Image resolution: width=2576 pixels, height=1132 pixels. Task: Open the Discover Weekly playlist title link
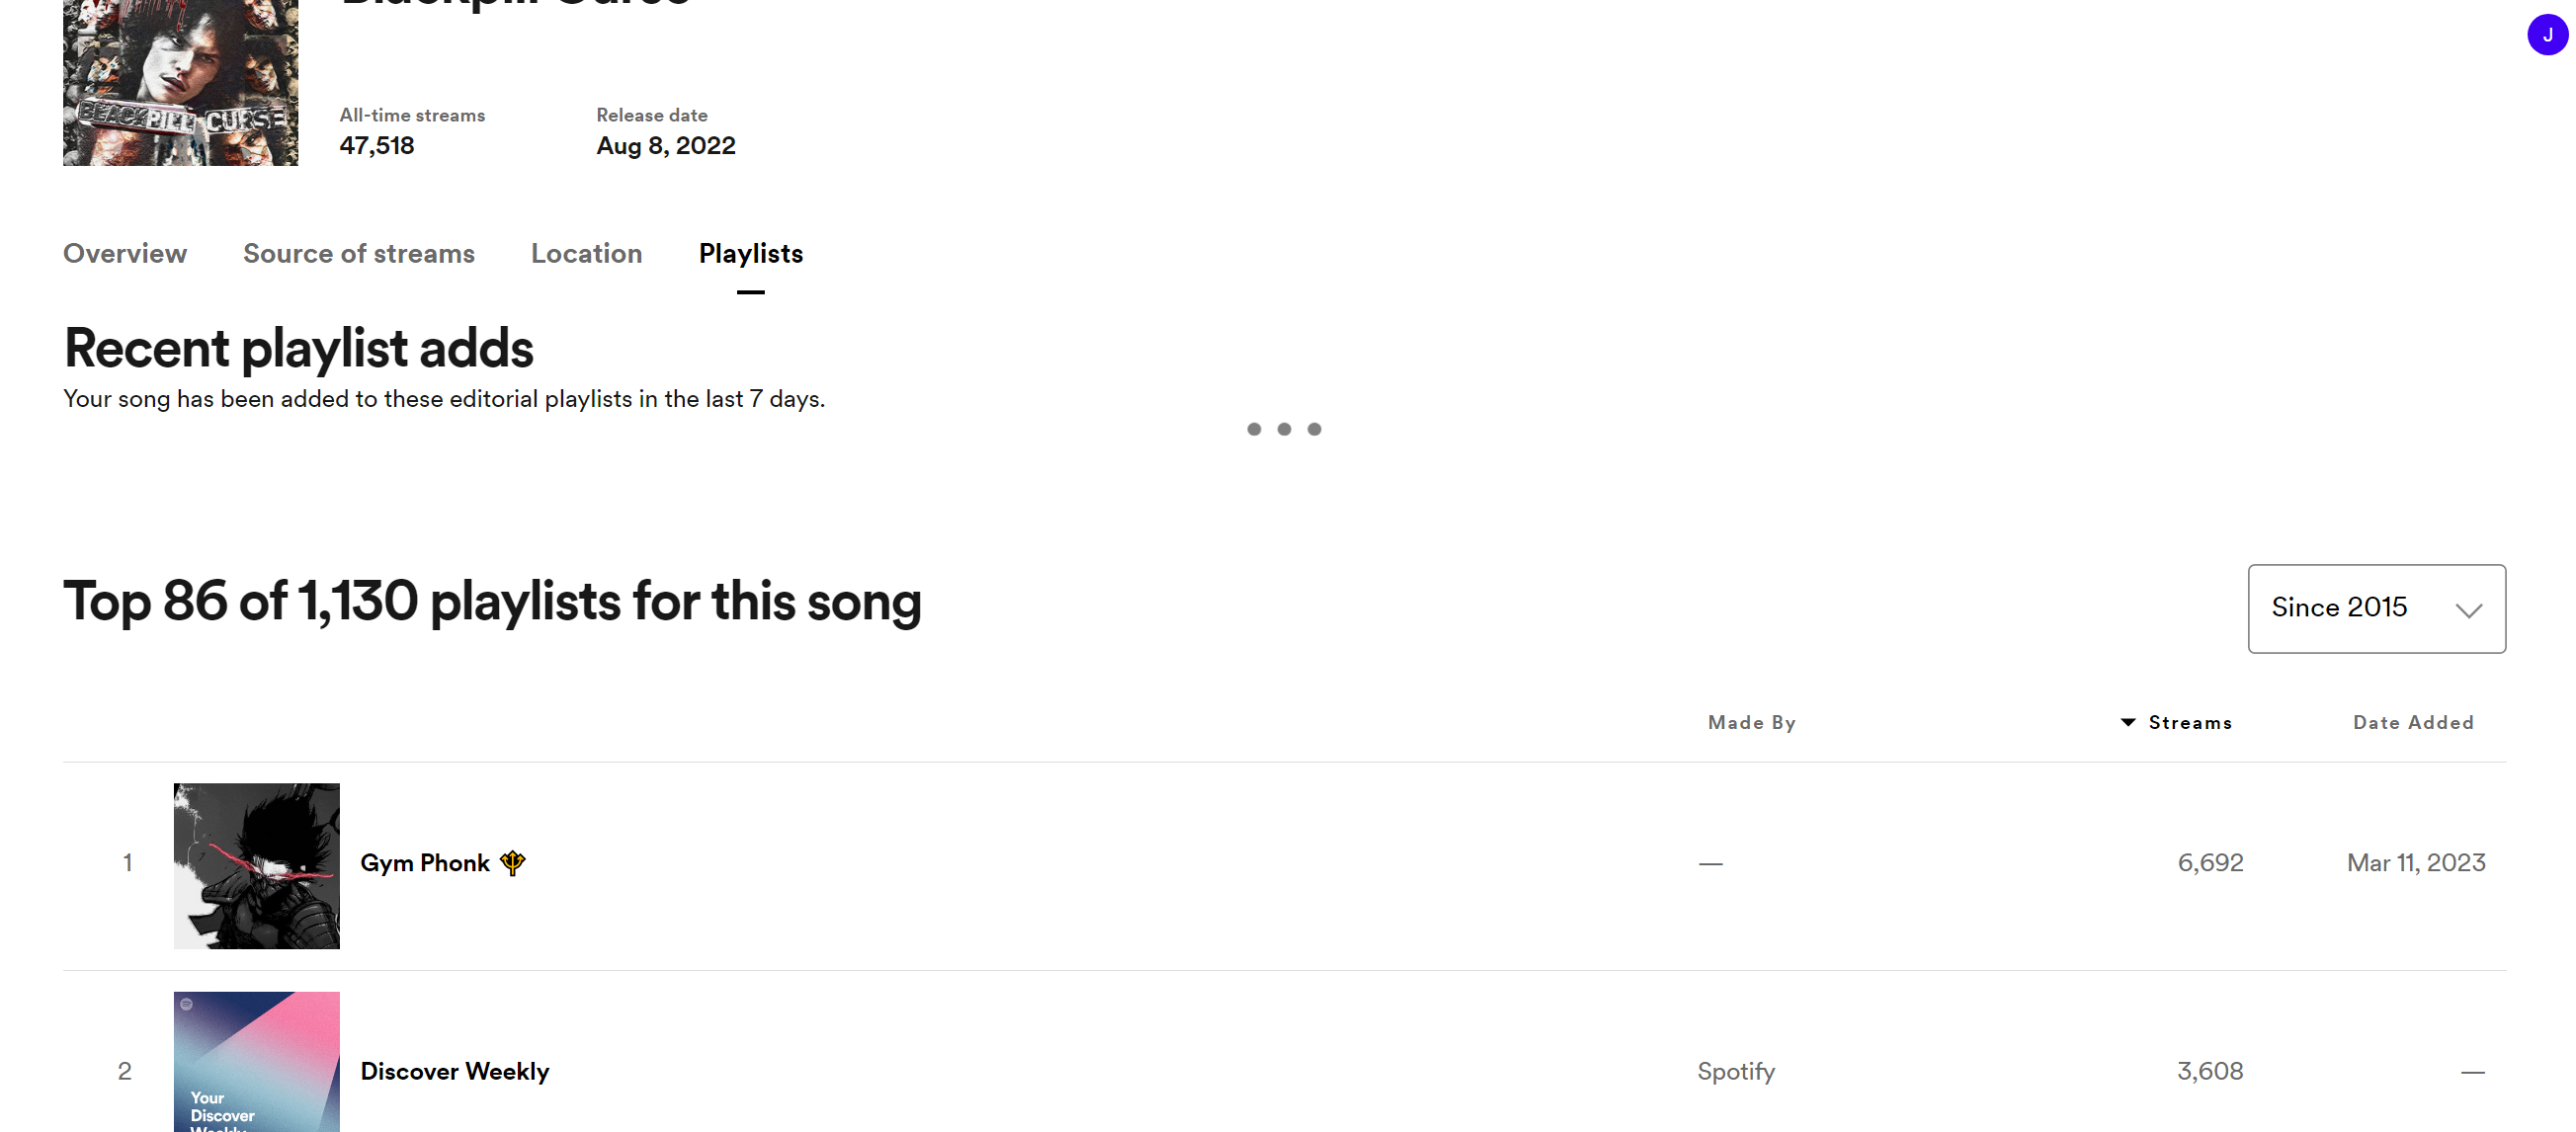[x=454, y=1071]
